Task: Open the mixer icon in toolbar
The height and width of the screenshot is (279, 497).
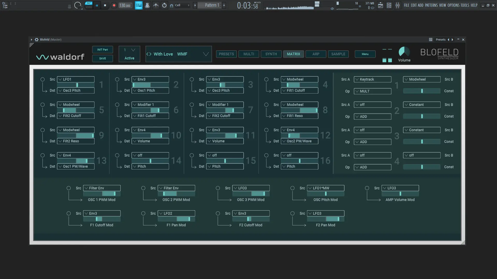Action: click(x=397, y=5)
